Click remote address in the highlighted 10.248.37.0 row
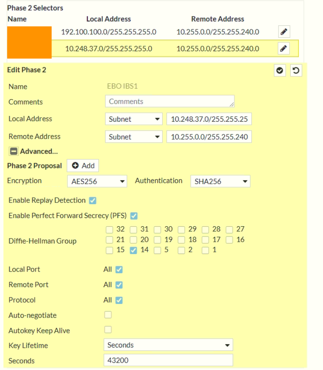This screenshot has width=323, height=370. [x=218, y=49]
